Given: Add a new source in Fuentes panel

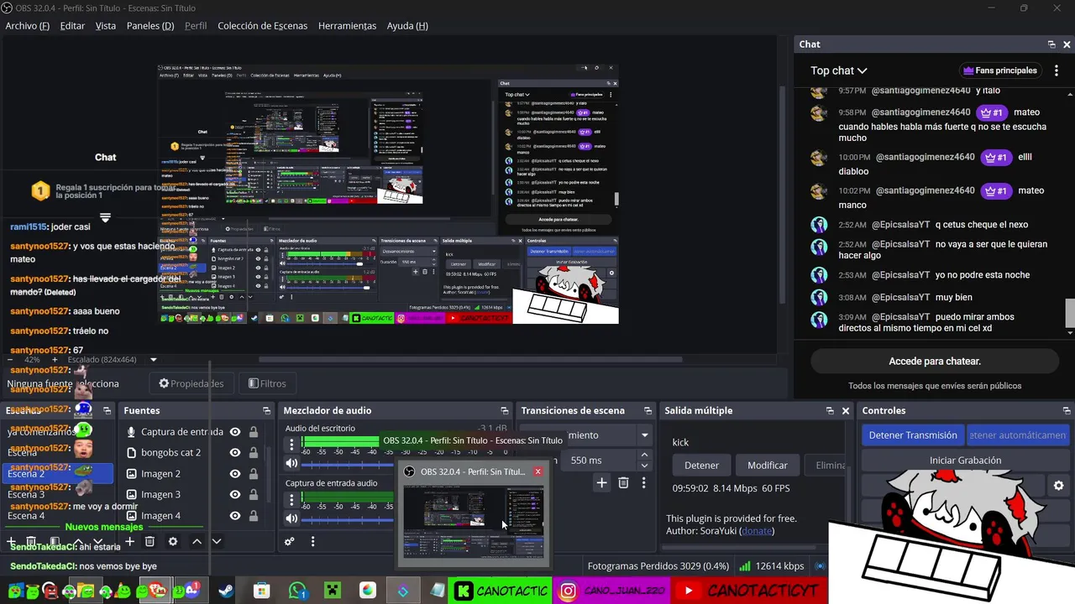Looking at the screenshot, I should 129,541.
